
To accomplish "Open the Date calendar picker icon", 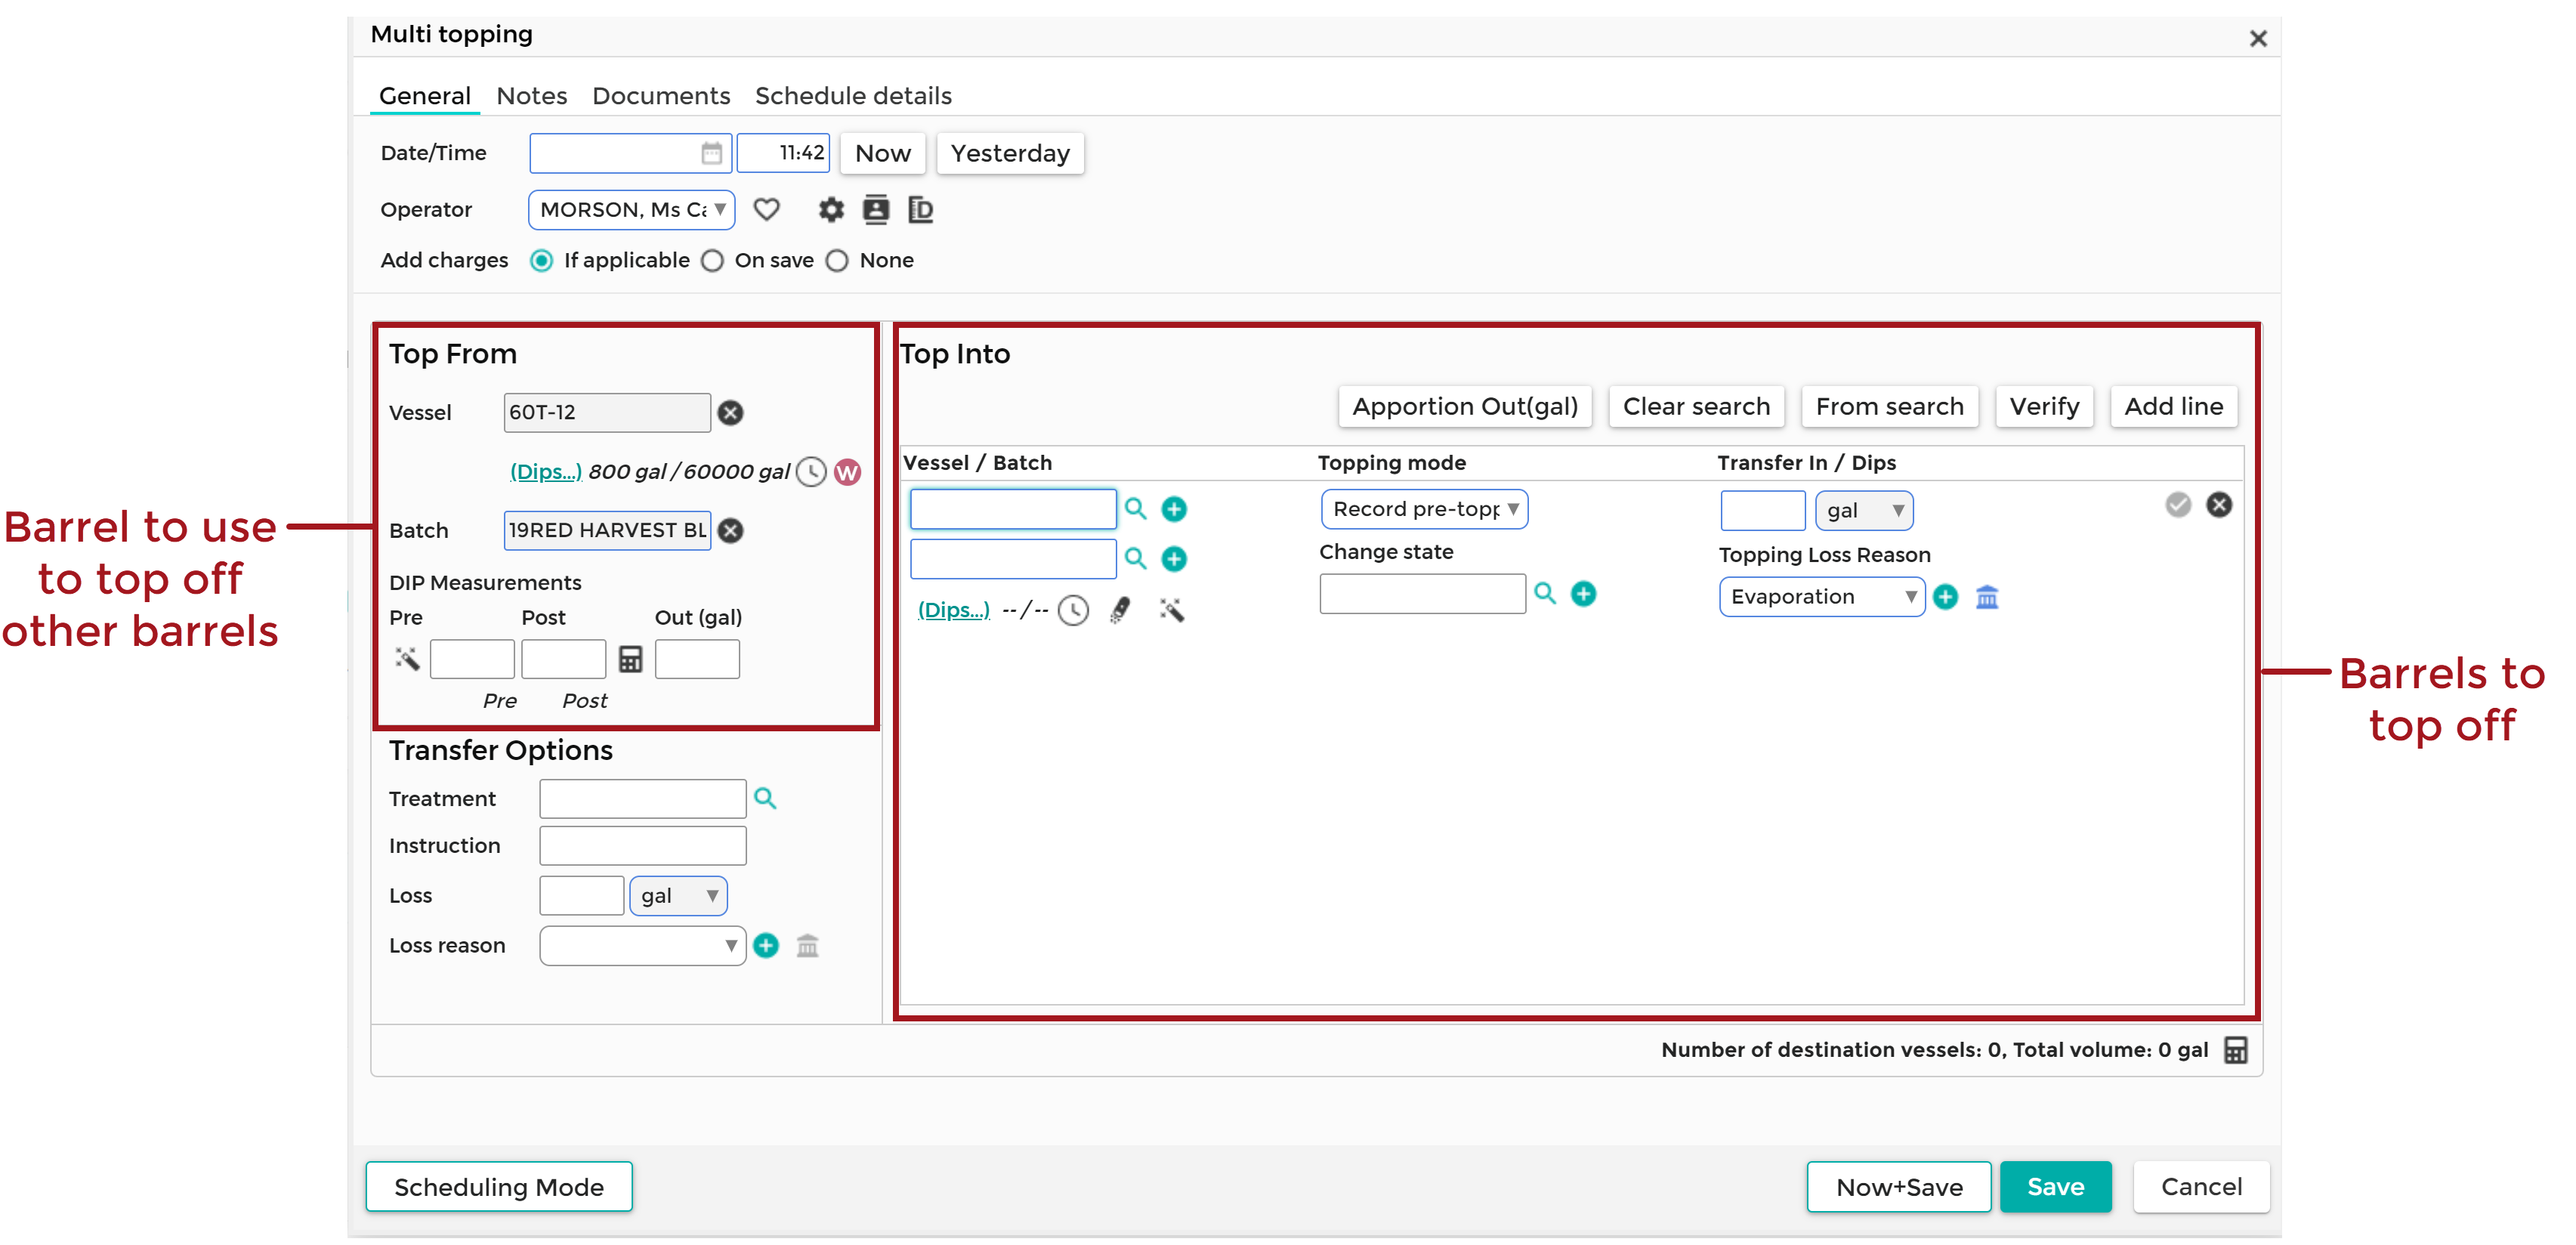I will tap(711, 153).
